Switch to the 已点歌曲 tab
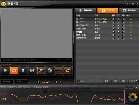The height and width of the screenshot is (105, 139). pos(108,10)
